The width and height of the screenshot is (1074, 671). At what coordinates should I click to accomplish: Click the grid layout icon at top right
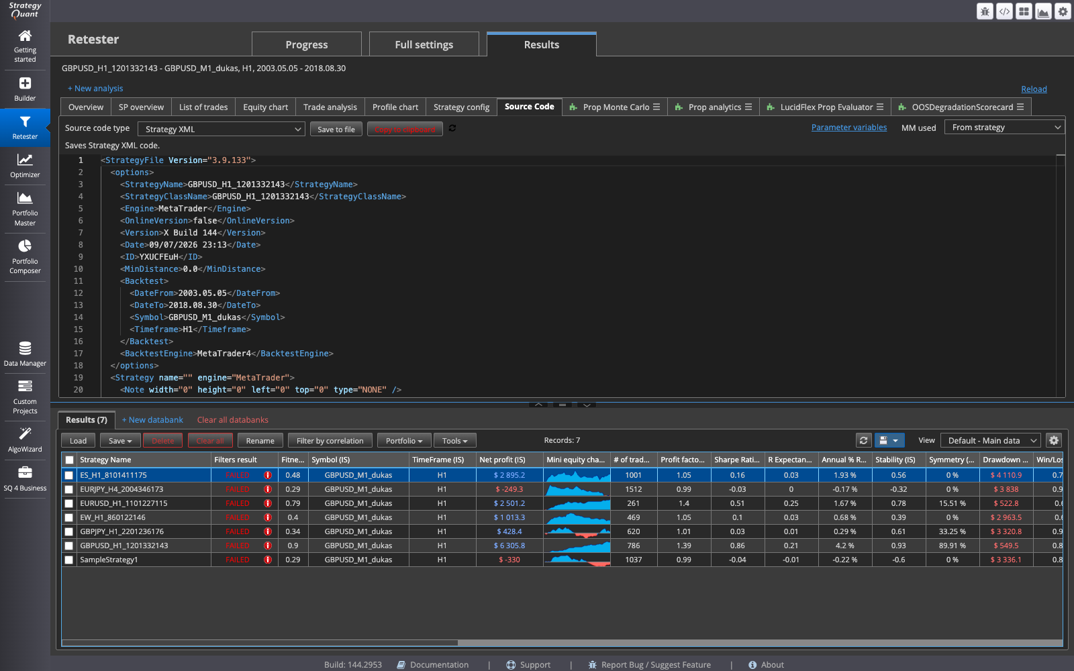click(1024, 11)
